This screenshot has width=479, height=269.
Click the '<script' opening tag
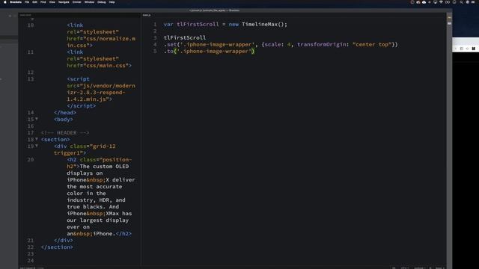tap(78, 78)
